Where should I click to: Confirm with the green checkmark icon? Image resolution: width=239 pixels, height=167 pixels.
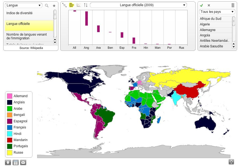click(201, 5)
